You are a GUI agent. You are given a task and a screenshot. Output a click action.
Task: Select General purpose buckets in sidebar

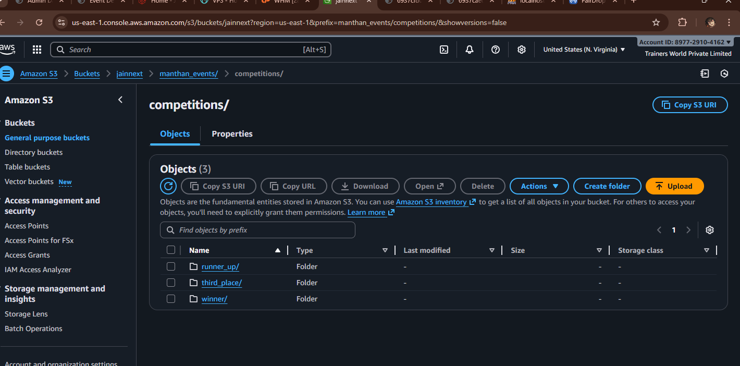(47, 138)
